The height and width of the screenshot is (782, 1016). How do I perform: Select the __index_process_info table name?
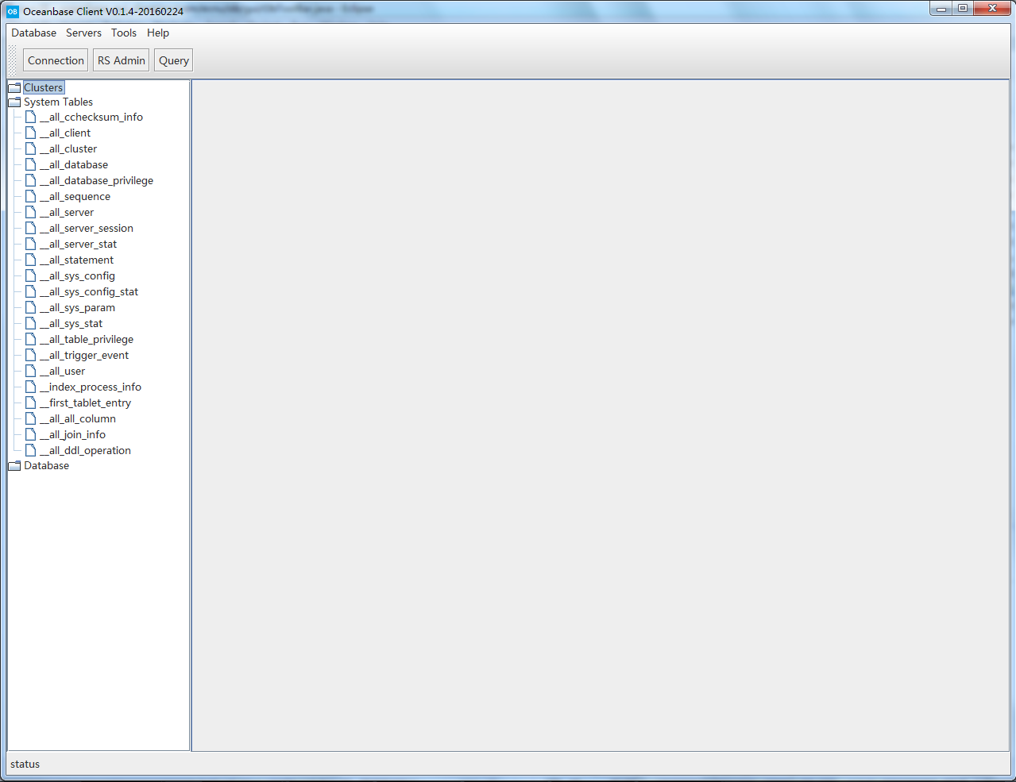coord(91,387)
